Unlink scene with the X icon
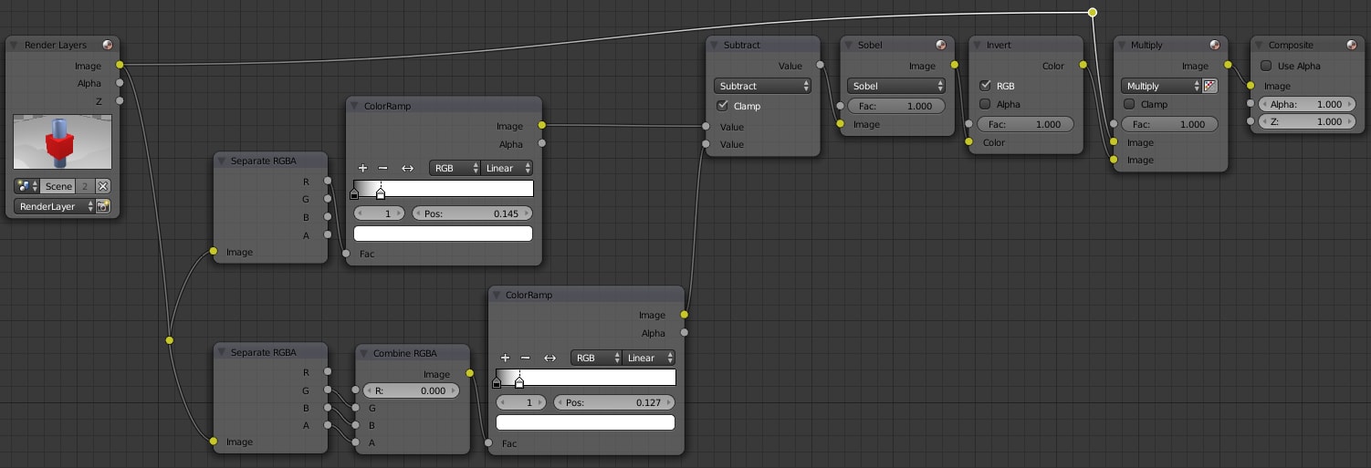 102,186
